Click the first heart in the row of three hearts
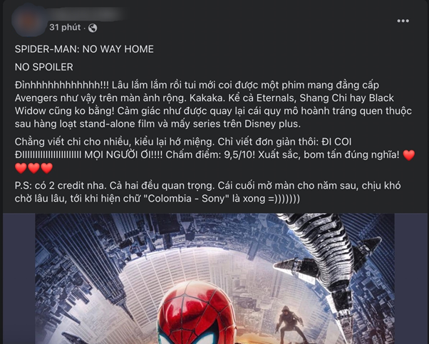 pos(21,168)
